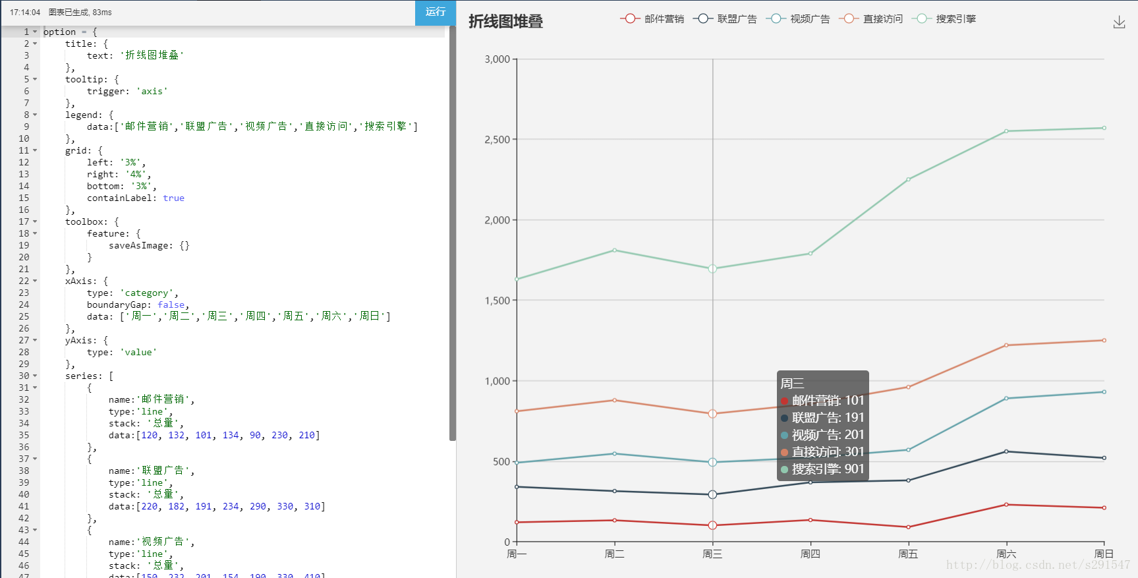Click 周一 x-axis label
Image resolution: width=1138 pixels, height=578 pixels.
click(517, 554)
